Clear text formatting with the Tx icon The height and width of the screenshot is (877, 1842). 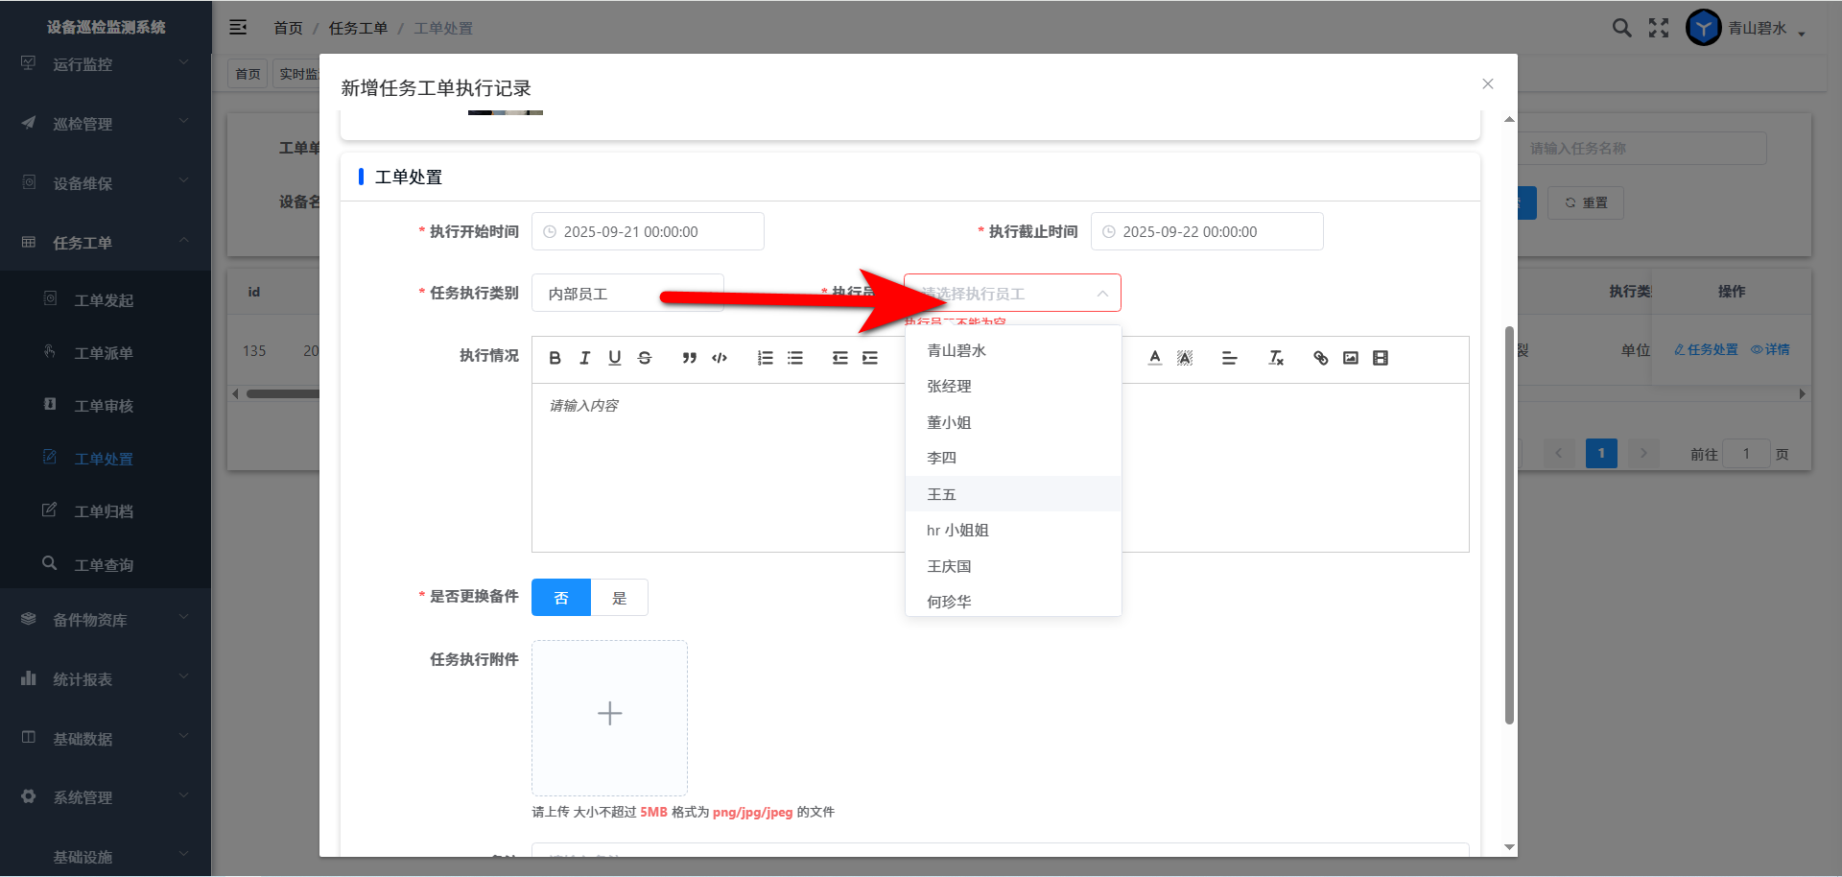(1275, 358)
